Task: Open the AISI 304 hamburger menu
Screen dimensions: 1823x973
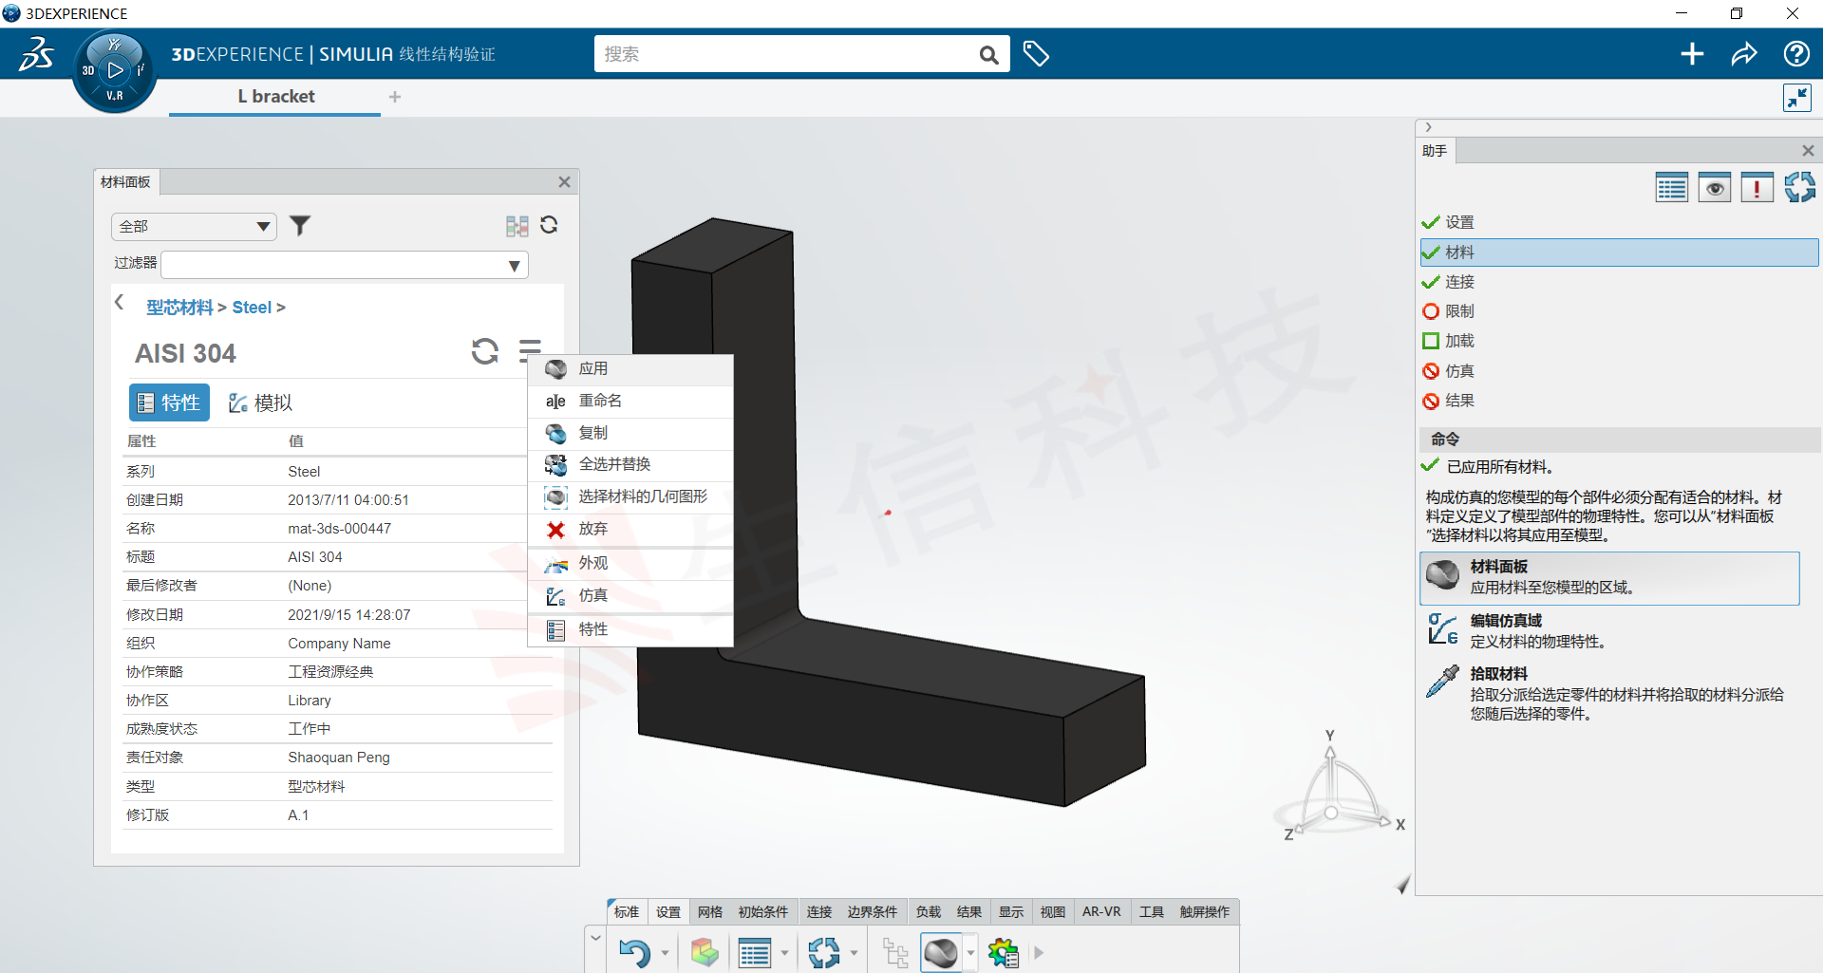Action: 530,351
